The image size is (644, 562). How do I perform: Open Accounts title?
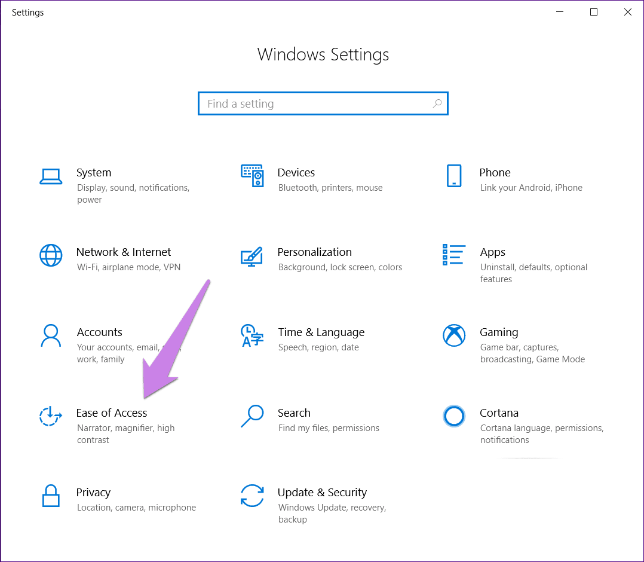click(99, 332)
